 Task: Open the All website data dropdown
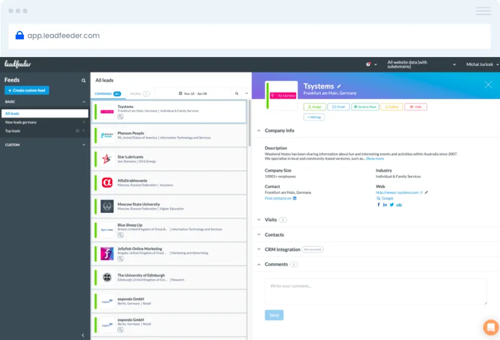tap(422, 65)
